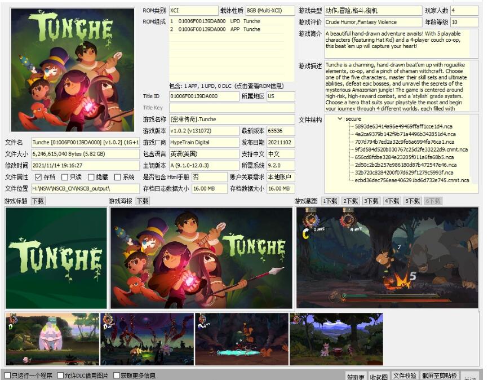Click the Tunche box art cover image
488x380 pixels.
(73, 70)
